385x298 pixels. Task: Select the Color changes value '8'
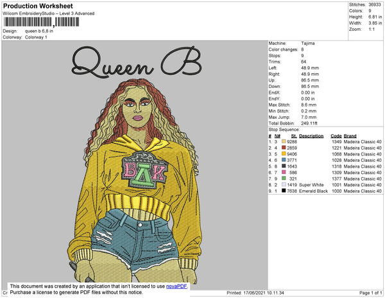pos(302,49)
